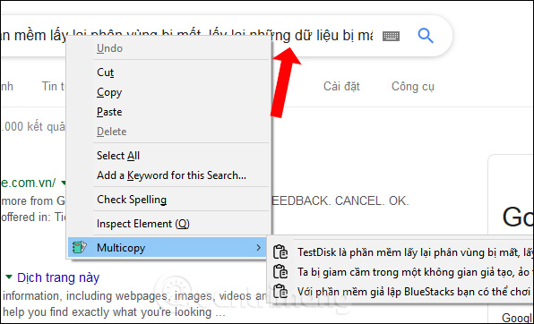
Task: Choose Undo from the context menu
Action: coord(168,48)
